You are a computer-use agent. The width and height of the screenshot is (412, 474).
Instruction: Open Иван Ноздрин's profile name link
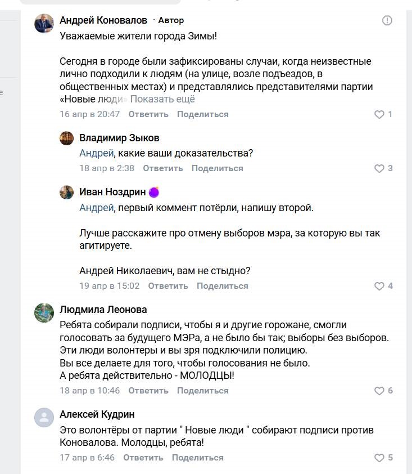click(x=112, y=193)
